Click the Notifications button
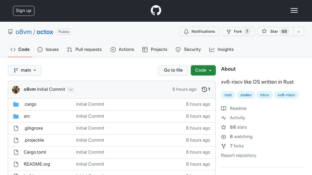312x175 pixels. (x=199, y=31)
